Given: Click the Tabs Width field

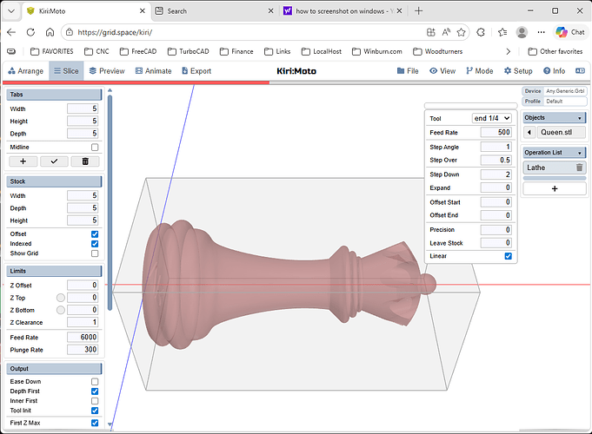Looking at the screenshot, I should pyautogui.click(x=83, y=108).
